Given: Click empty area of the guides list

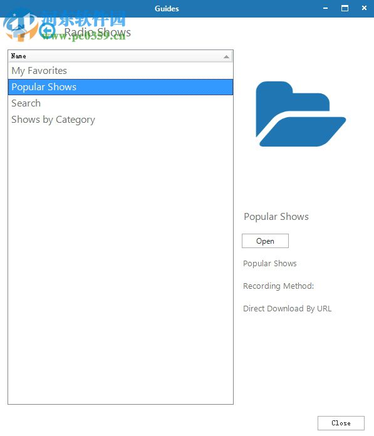Looking at the screenshot, I should pos(120,264).
